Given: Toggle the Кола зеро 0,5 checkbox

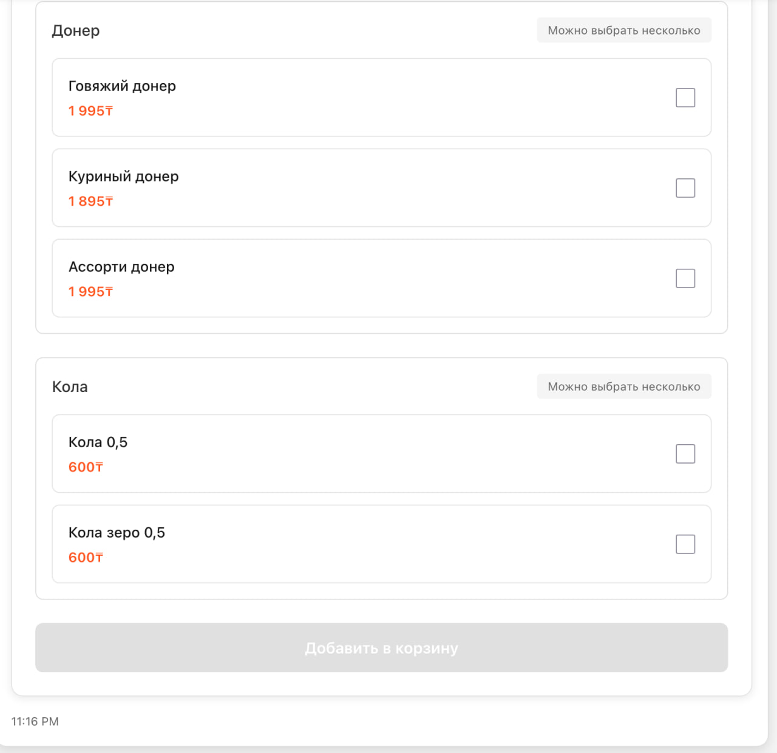Looking at the screenshot, I should (685, 544).
